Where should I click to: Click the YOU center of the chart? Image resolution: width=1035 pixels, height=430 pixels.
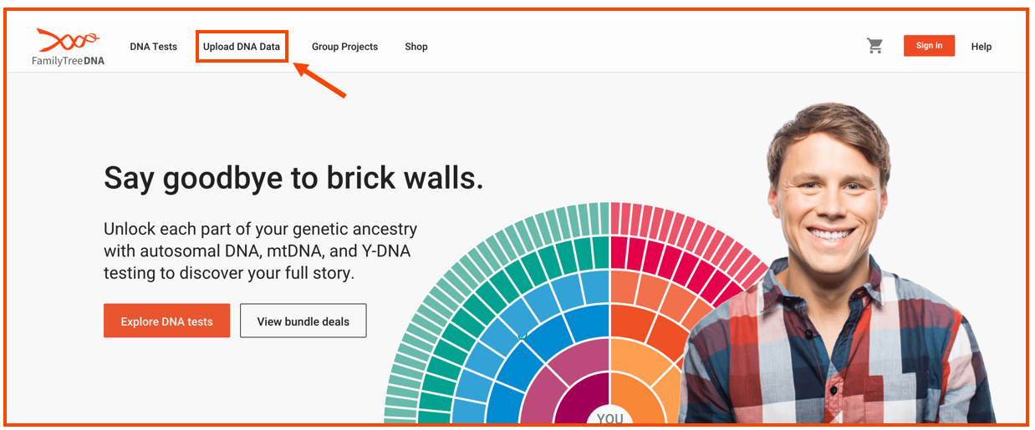pos(609,417)
